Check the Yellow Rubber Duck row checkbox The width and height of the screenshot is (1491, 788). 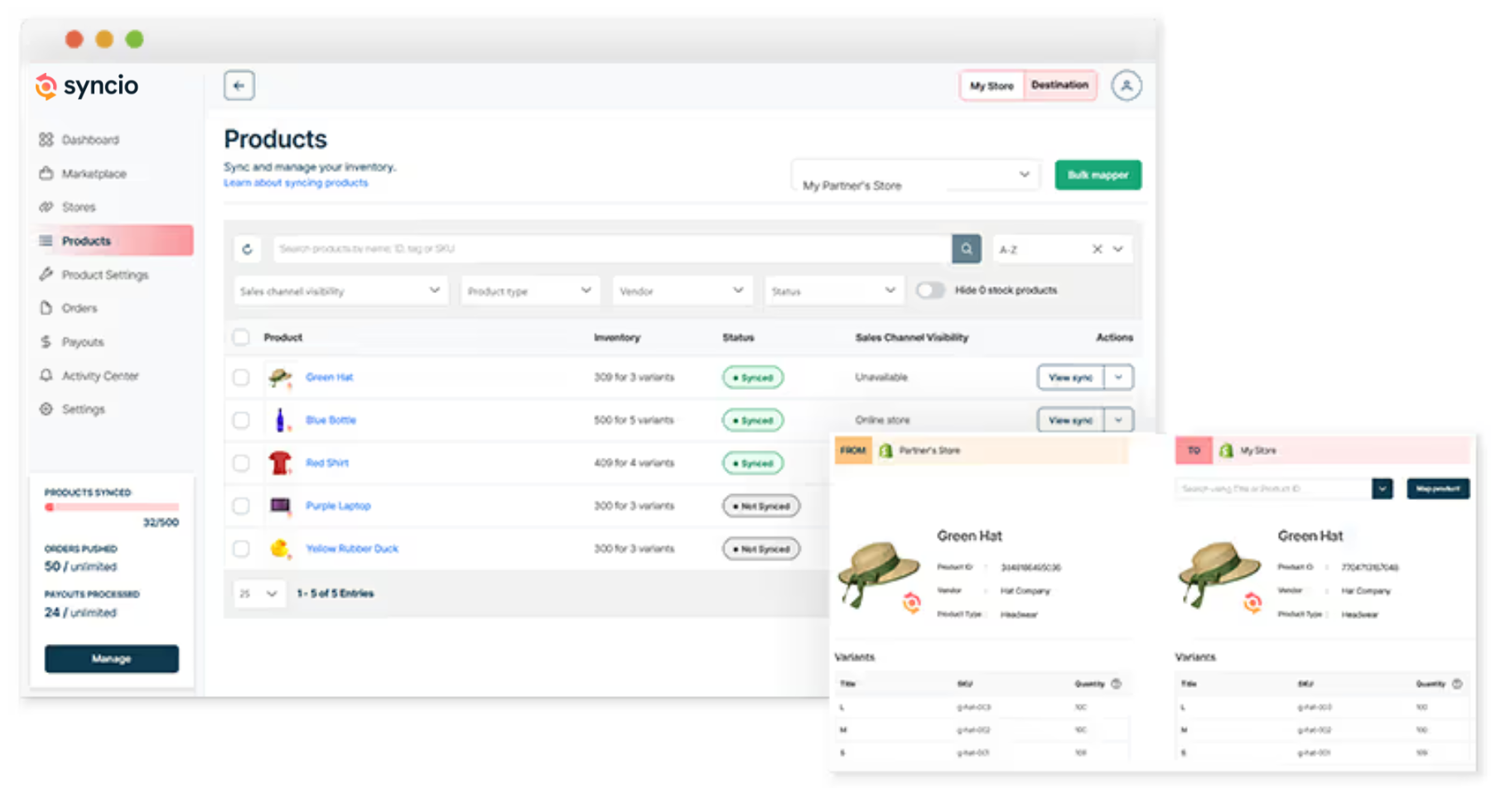pyautogui.click(x=240, y=549)
